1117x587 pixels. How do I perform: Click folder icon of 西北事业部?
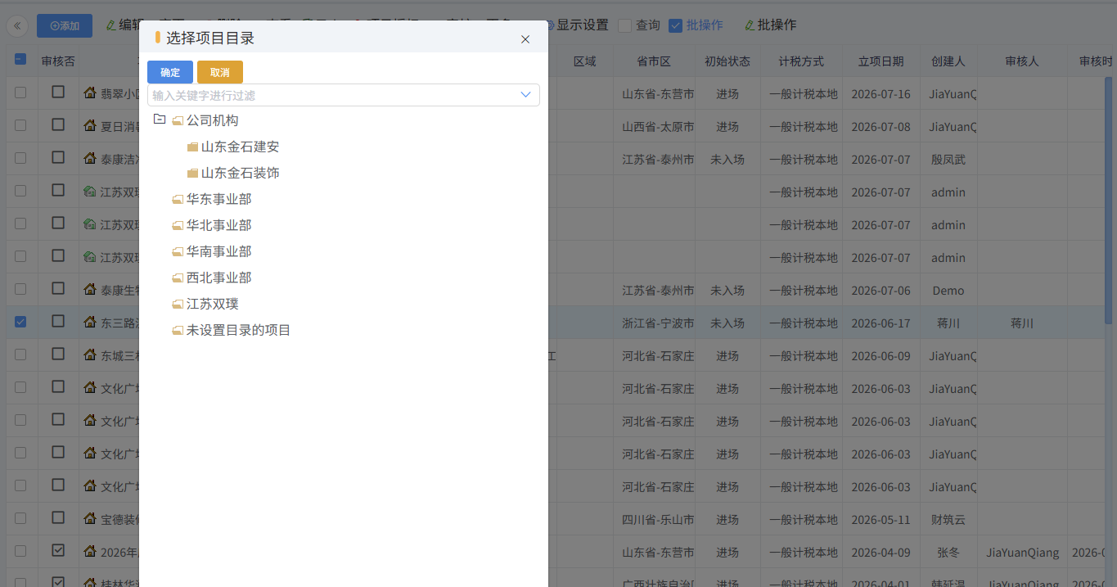[178, 278]
